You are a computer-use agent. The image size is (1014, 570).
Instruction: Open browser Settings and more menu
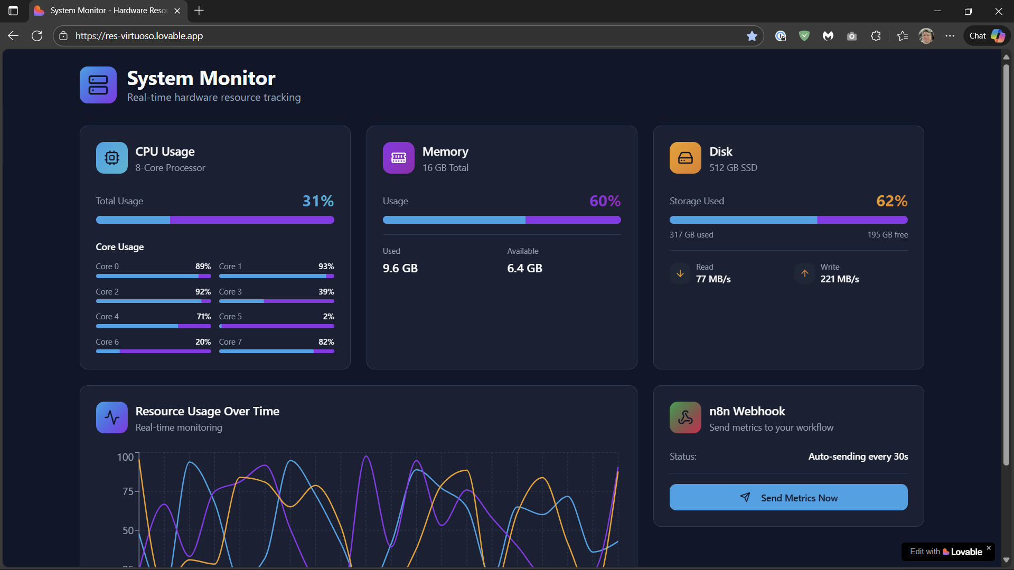point(950,36)
